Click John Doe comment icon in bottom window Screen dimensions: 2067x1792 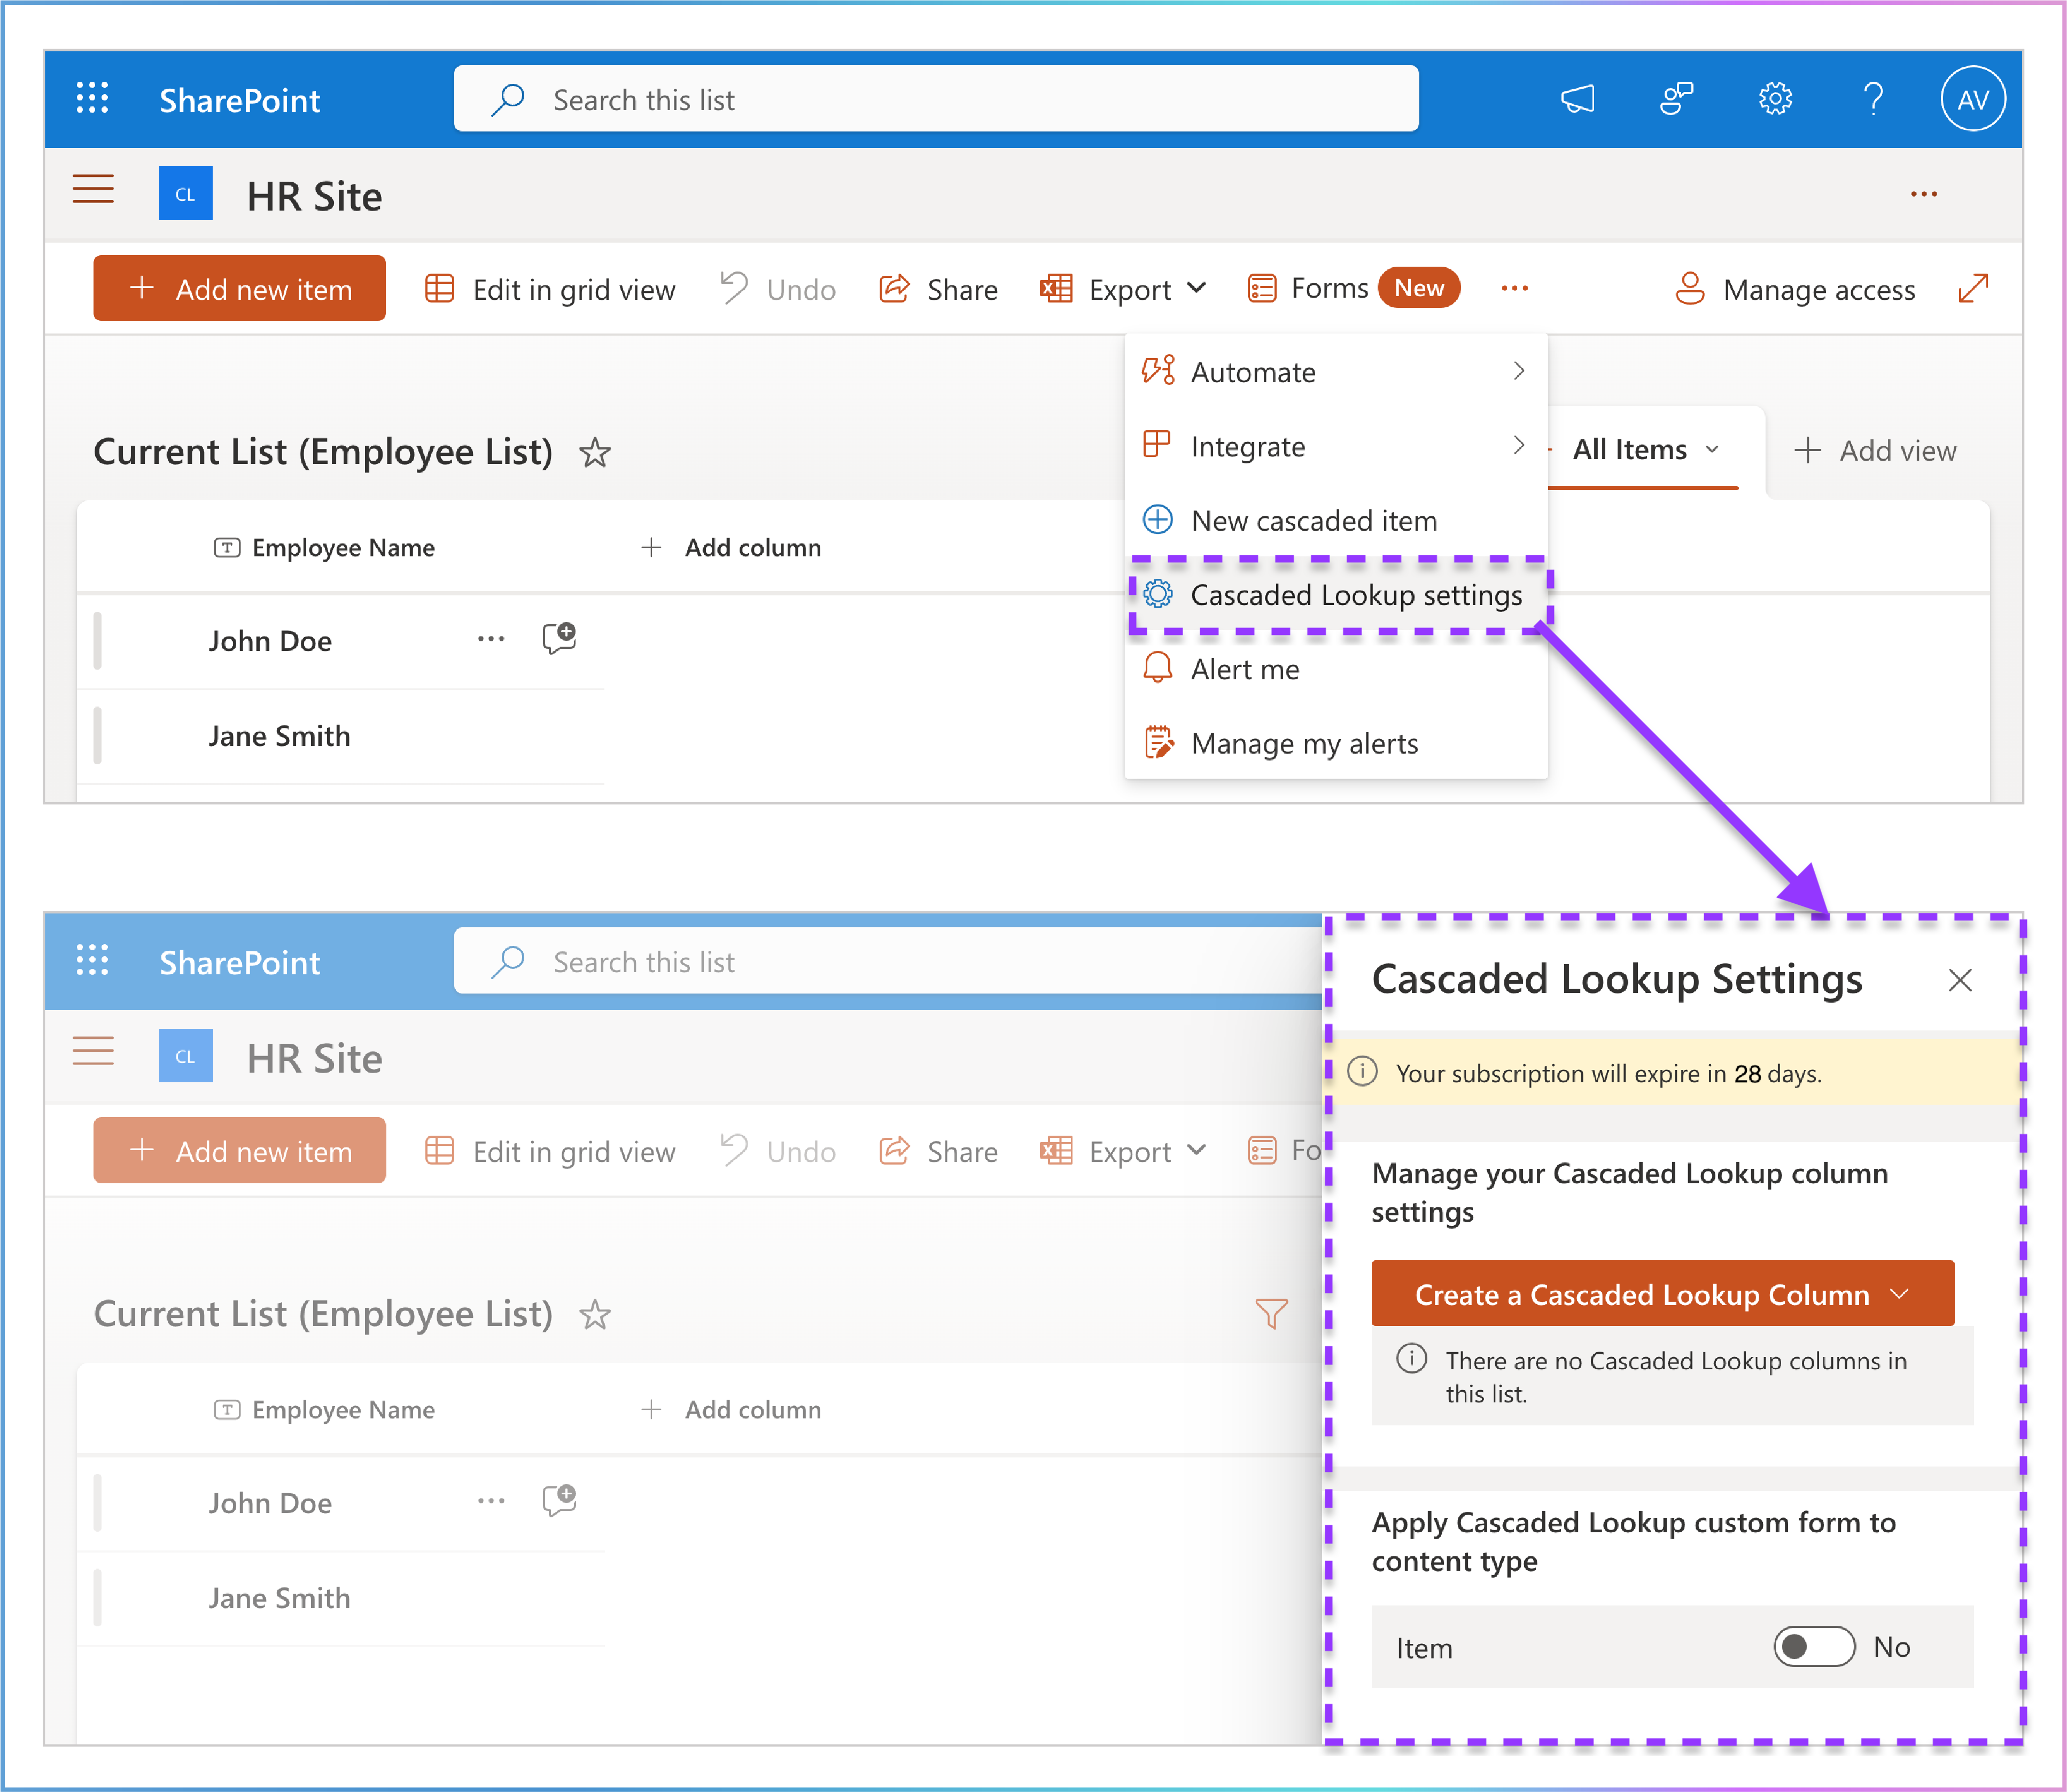point(559,1500)
